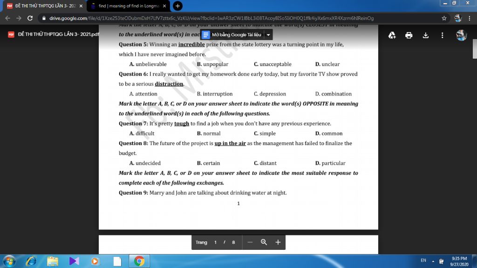
Task: Click answer 'C. simple'
Action: pyautogui.click(x=265, y=134)
